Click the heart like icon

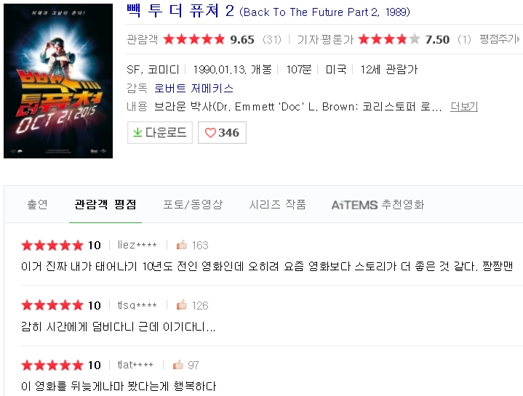pos(210,133)
